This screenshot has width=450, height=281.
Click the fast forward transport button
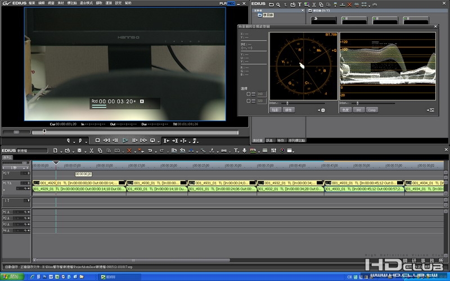tap(144, 140)
